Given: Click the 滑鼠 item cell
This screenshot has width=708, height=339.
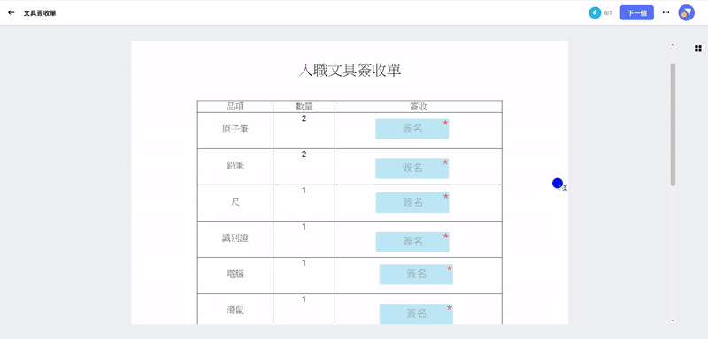Looking at the screenshot, I should (235, 310).
